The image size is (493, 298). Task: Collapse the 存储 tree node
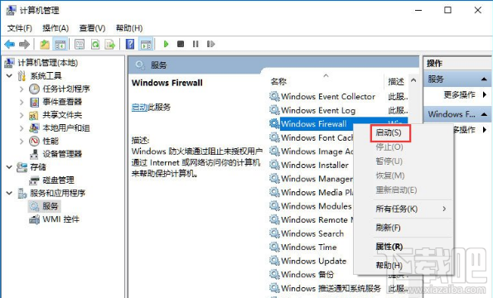tap(9, 167)
